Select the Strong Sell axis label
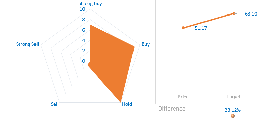 (28, 44)
